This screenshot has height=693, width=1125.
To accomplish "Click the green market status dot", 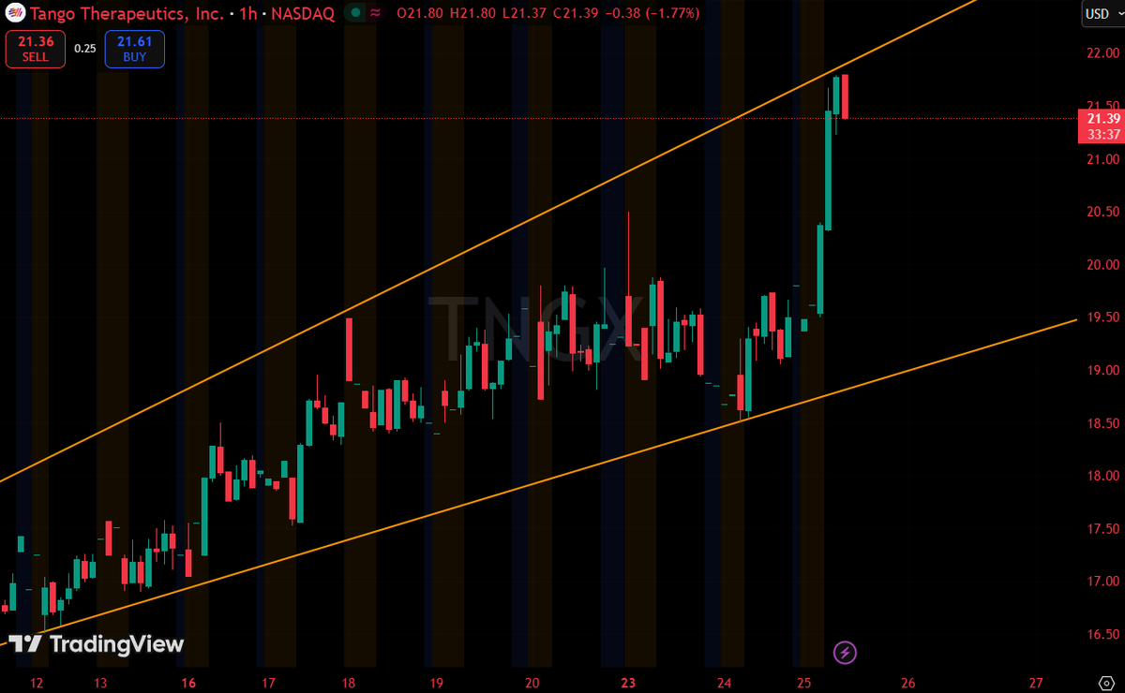I will 354,13.
